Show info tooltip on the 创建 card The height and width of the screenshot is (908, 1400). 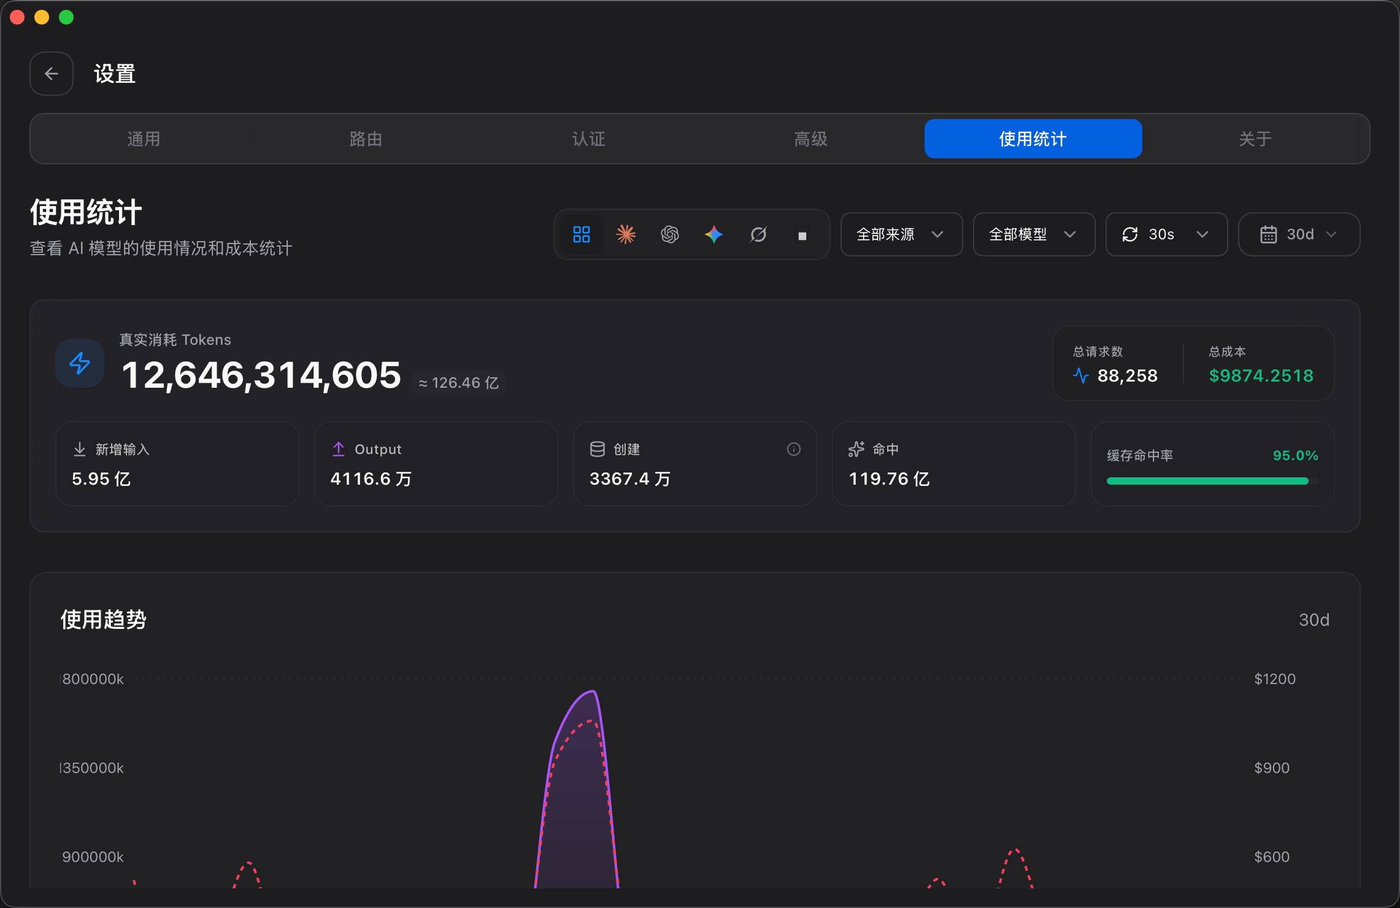tap(794, 450)
